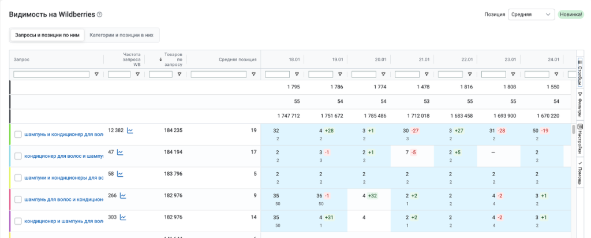Viewport: 591px width, 238px height.
Task: Focus the Товаров по запросу filter input
Action: (x=160, y=75)
